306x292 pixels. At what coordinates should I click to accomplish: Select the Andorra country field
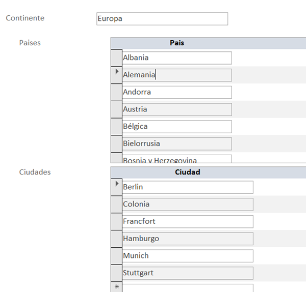tap(176, 93)
